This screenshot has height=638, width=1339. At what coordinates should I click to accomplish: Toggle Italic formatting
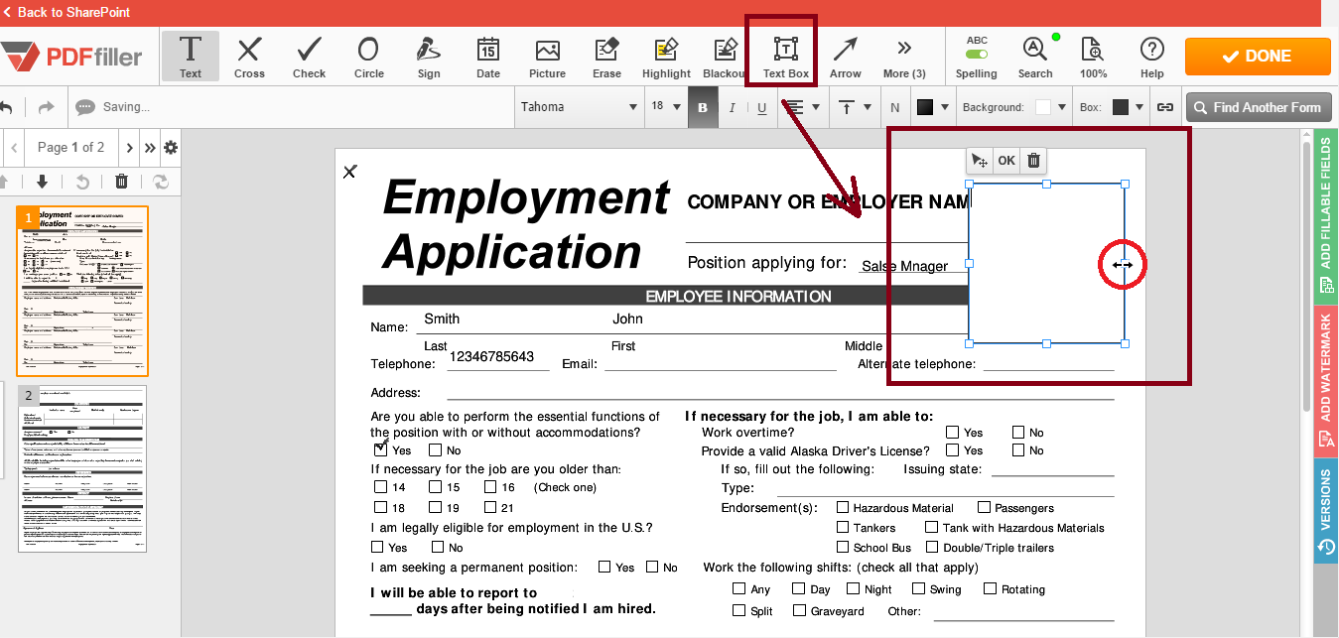pos(733,107)
